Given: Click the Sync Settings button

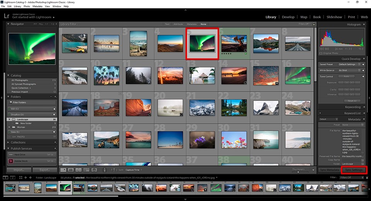Looking at the screenshot, I should pyautogui.click(x=354, y=170).
